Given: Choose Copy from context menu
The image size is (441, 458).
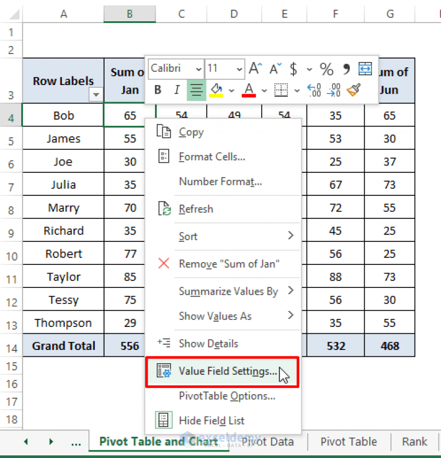Looking at the screenshot, I should click(x=223, y=132).
